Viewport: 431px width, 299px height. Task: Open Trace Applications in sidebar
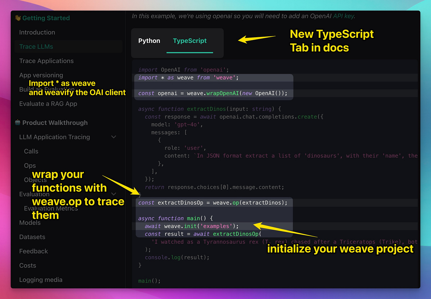46,61
